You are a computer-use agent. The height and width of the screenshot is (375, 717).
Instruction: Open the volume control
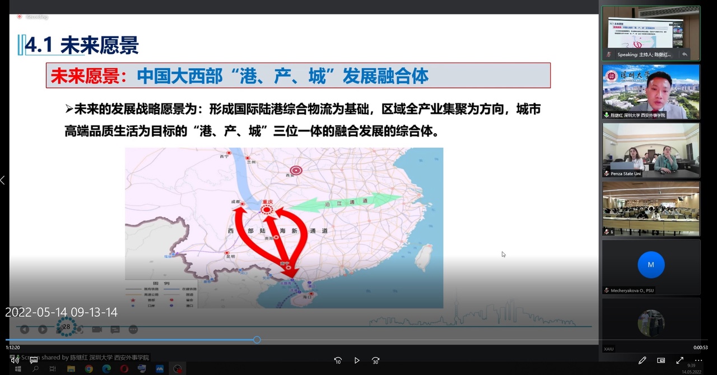(x=15, y=360)
